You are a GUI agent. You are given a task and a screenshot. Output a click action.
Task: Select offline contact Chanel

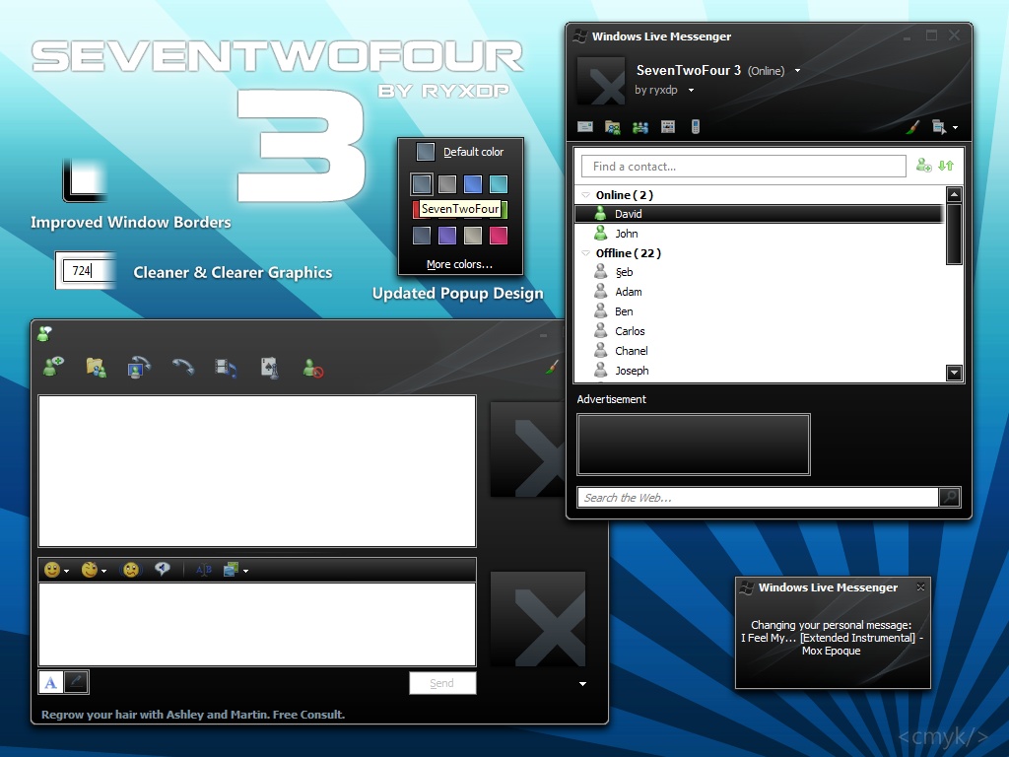(x=759, y=351)
